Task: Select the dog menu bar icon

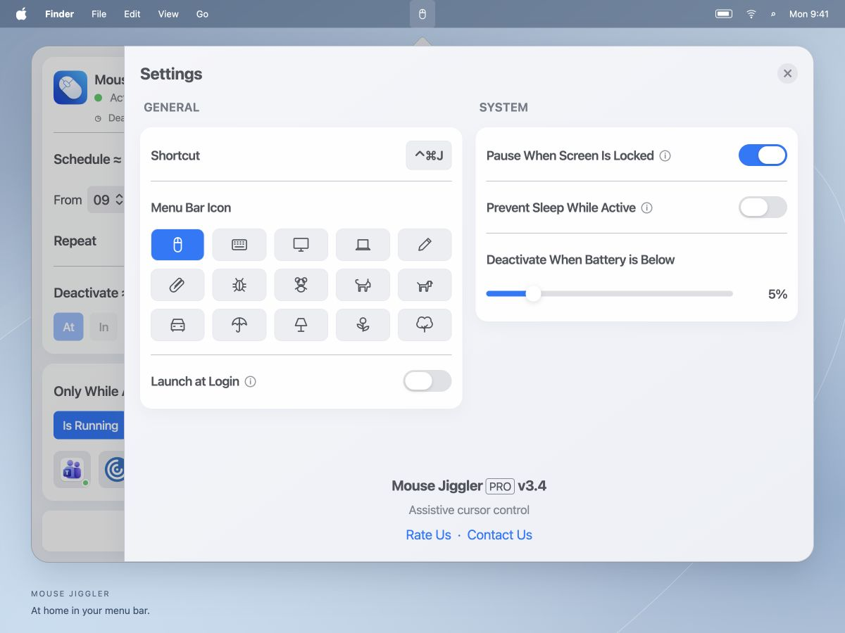Action: 425,285
